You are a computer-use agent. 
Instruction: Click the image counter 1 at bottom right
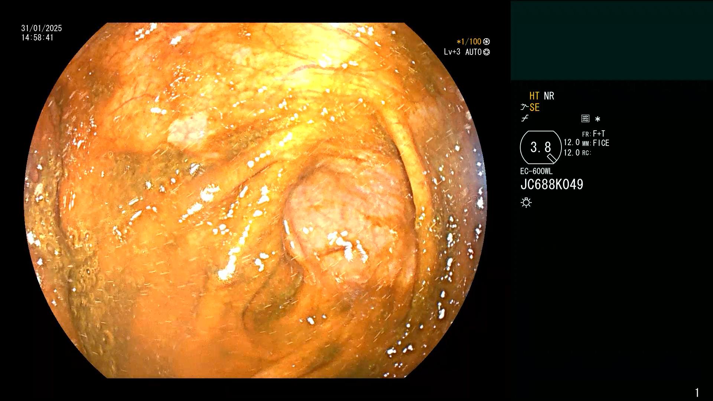click(x=697, y=392)
